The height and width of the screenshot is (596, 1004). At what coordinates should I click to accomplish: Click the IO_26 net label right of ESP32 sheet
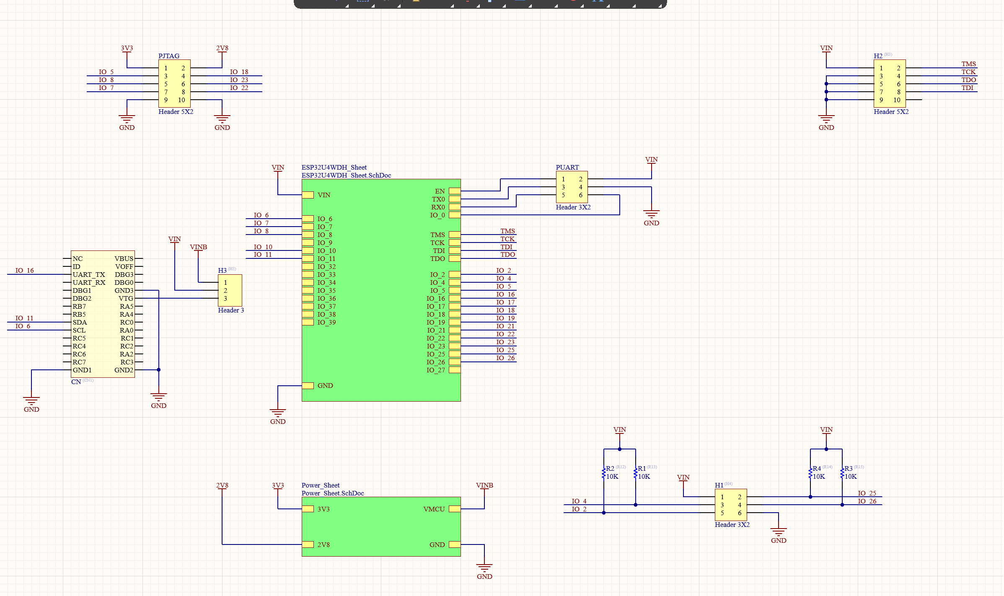[505, 358]
